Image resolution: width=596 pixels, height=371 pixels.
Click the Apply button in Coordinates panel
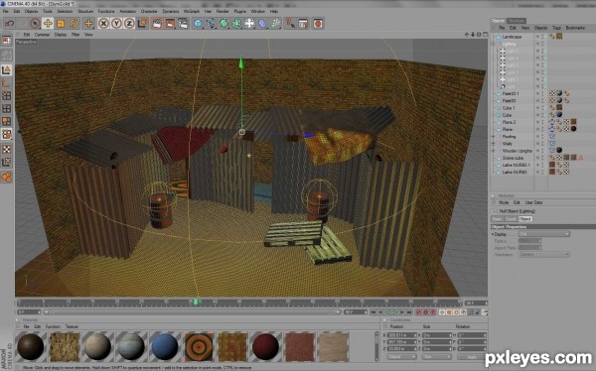471,357
